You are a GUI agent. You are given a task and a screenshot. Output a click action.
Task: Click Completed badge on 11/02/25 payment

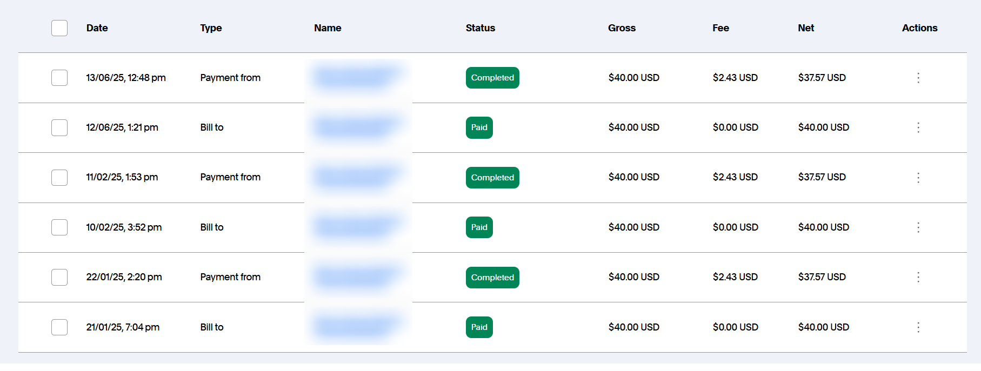pos(492,178)
